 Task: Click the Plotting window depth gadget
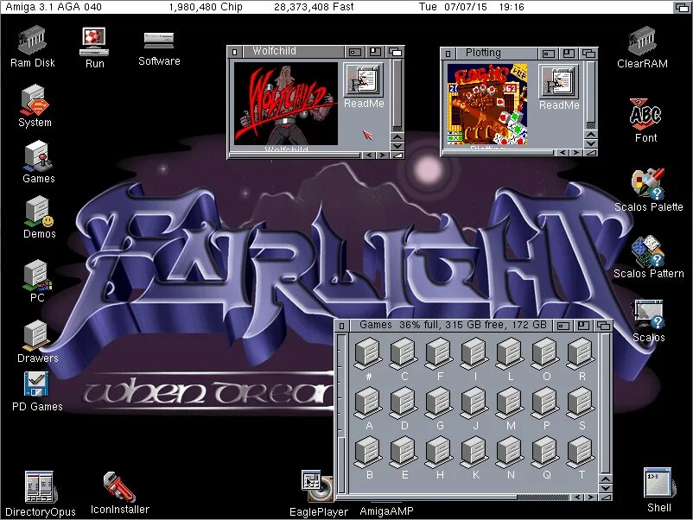click(588, 54)
